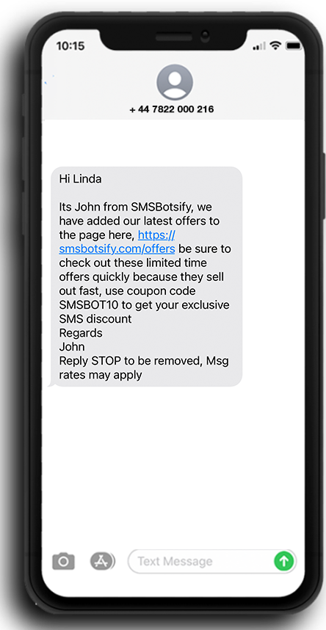Tap the contact avatar silhouette
The height and width of the screenshot is (630, 326).
tap(174, 82)
